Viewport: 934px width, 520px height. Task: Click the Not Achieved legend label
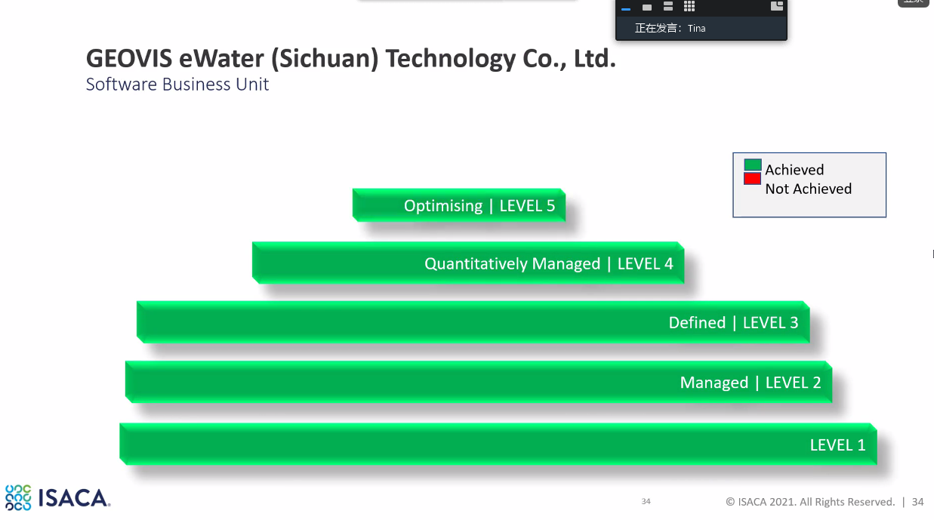point(808,189)
